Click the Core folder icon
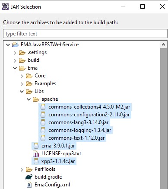The width and height of the screenshot is (168, 189). tap(29, 76)
